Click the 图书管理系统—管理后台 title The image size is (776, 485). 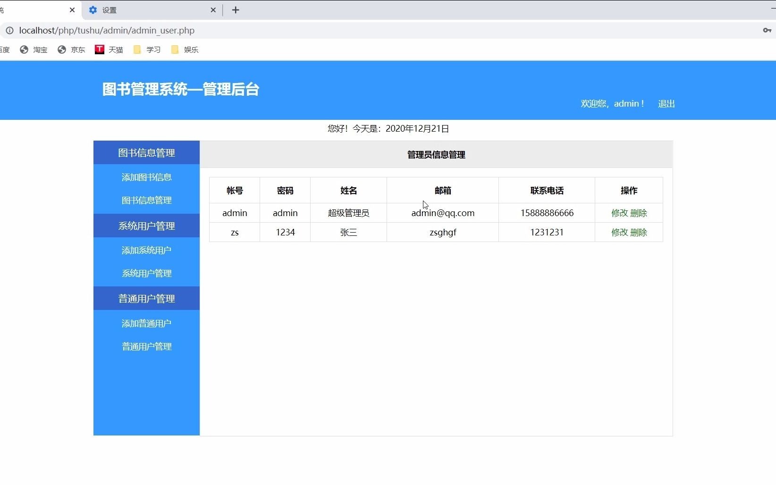pos(181,89)
